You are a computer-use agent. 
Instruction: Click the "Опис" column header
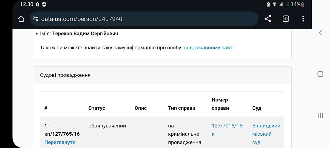click(x=141, y=108)
